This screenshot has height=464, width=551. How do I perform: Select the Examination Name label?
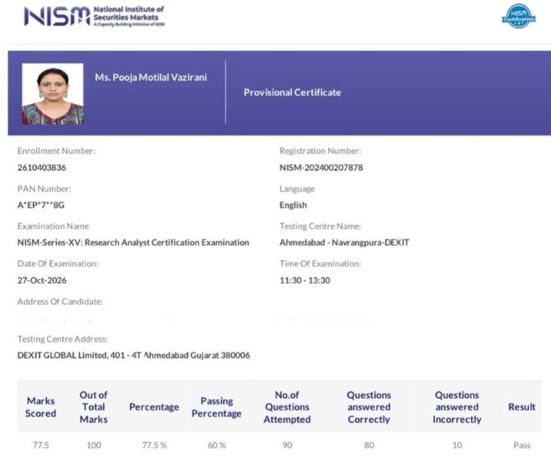coord(53,227)
